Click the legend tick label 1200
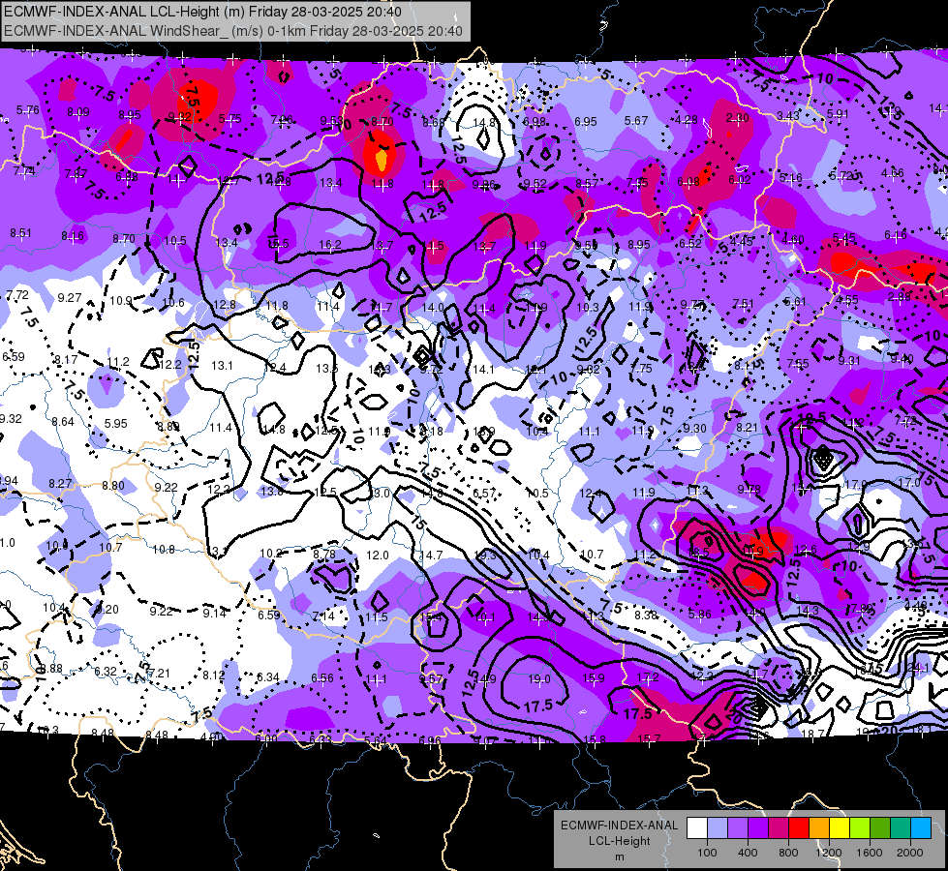Viewport: 948px width, 871px height. (x=829, y=853)
